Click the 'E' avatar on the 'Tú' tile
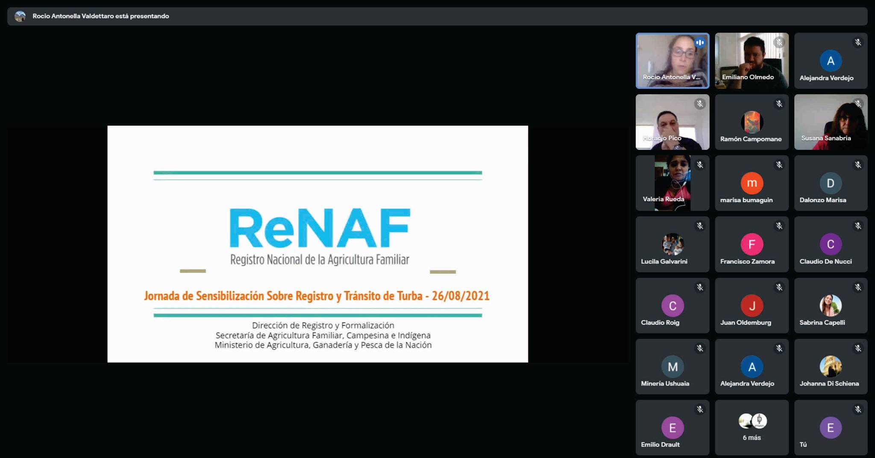Viewport: 875px width, 458px height. click(831, 428)
